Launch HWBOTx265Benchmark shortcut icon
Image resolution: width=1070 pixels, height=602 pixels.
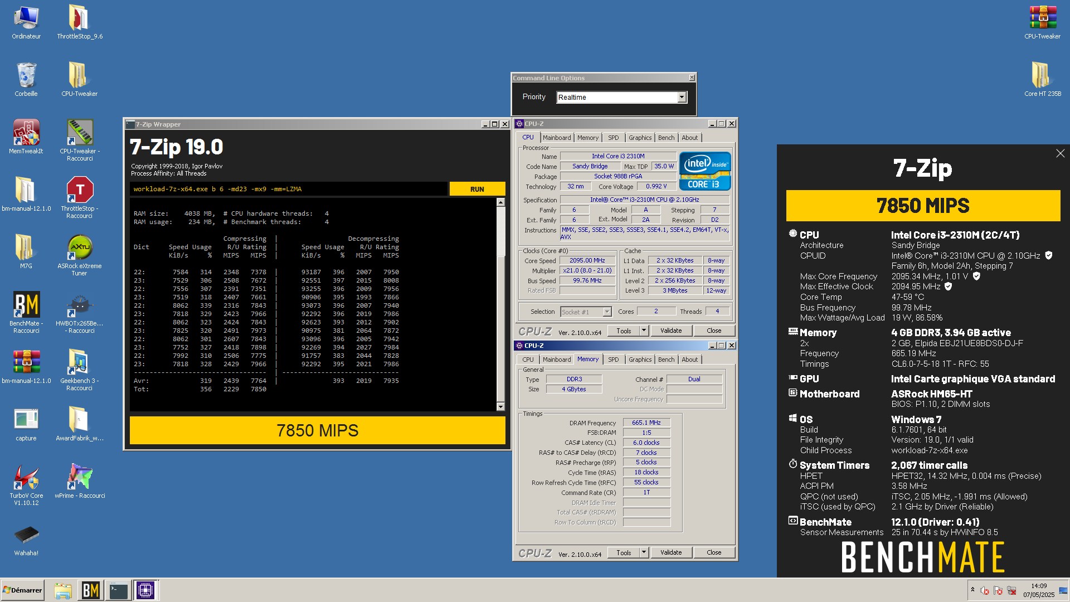(x=80, y=313)
